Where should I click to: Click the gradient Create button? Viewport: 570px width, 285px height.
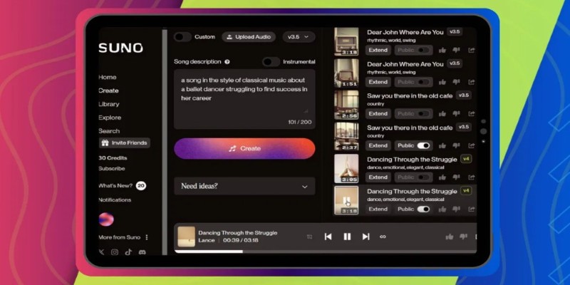[x=244, y=148]
